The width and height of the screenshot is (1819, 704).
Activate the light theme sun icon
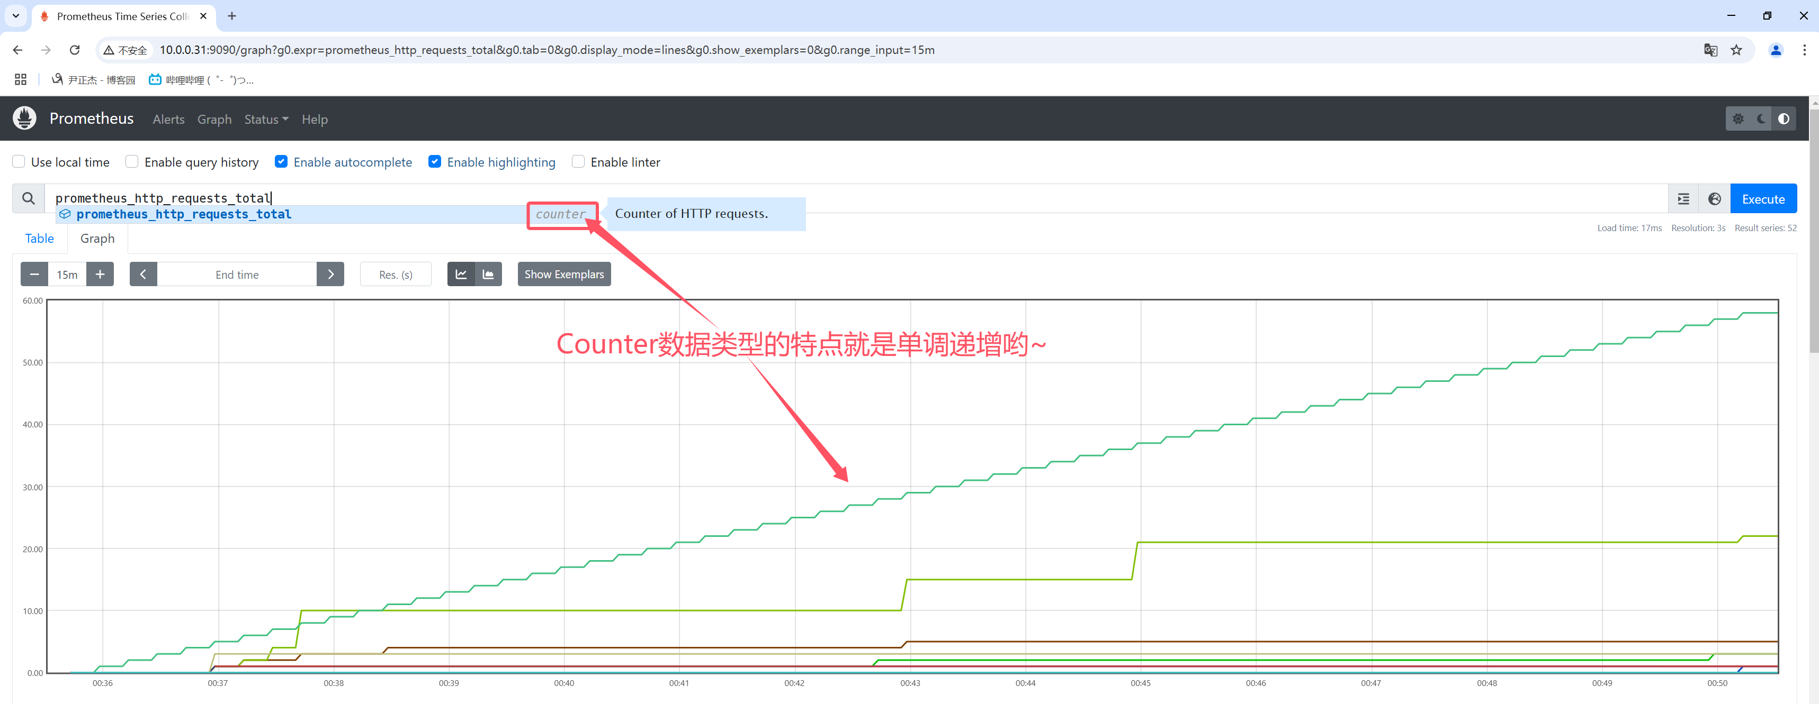pos(1739,118)
